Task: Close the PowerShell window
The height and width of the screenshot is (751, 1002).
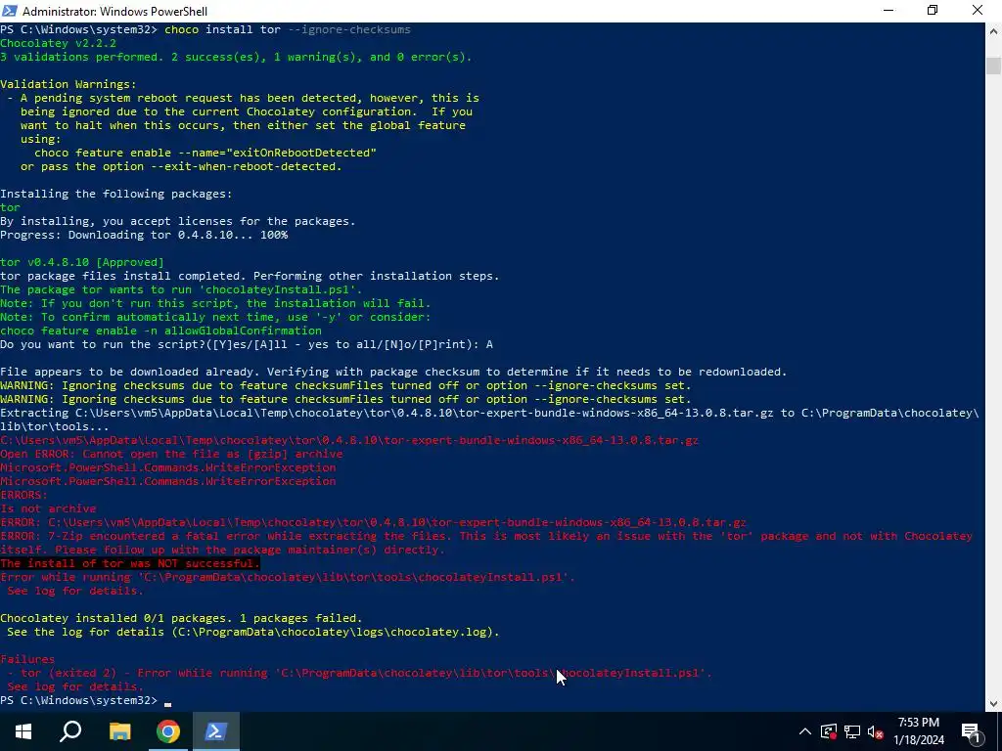Action: point(978,11)
